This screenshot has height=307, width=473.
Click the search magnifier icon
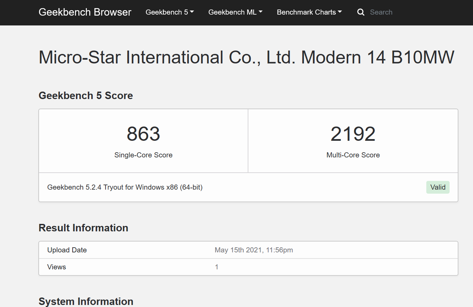click(x=361, y=12)
